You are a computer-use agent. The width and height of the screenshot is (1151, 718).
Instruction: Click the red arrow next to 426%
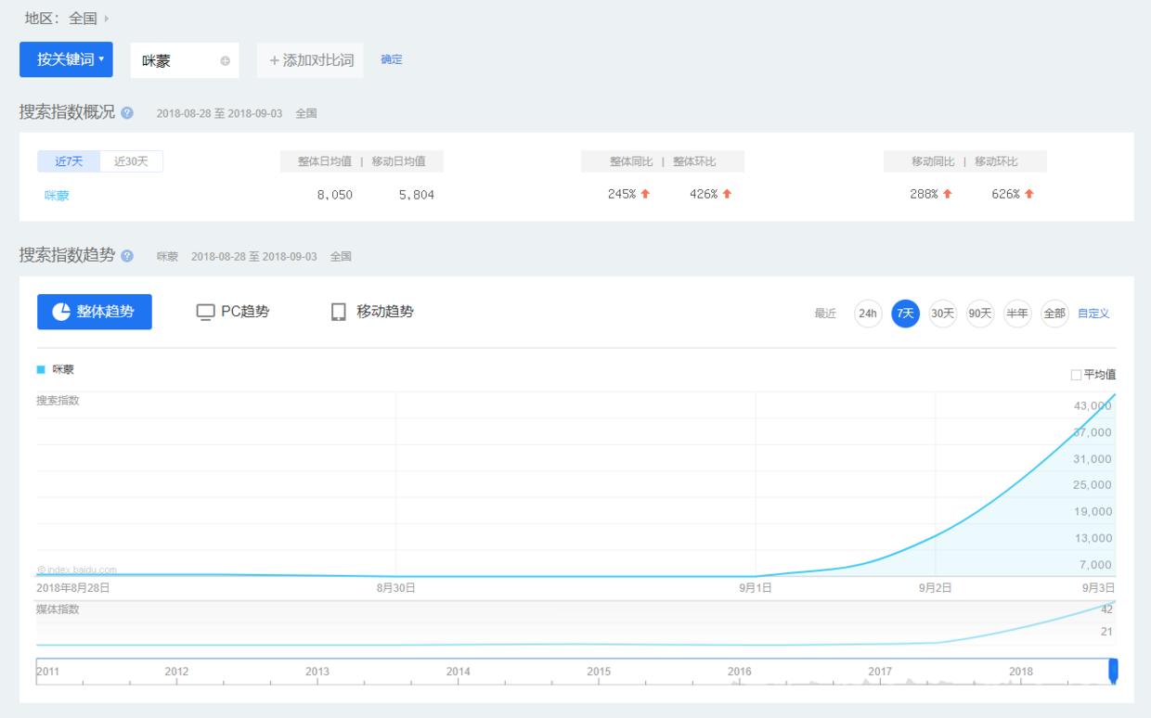click(727, 194)
